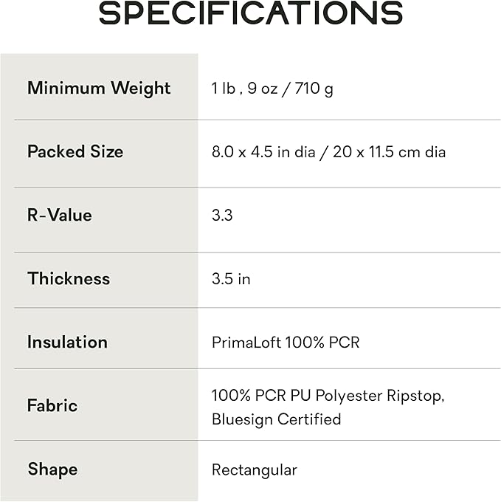Screen dimensions: 501x502
Task: Click the SPECIFICATIONS heading
Action: click(251, 14)
